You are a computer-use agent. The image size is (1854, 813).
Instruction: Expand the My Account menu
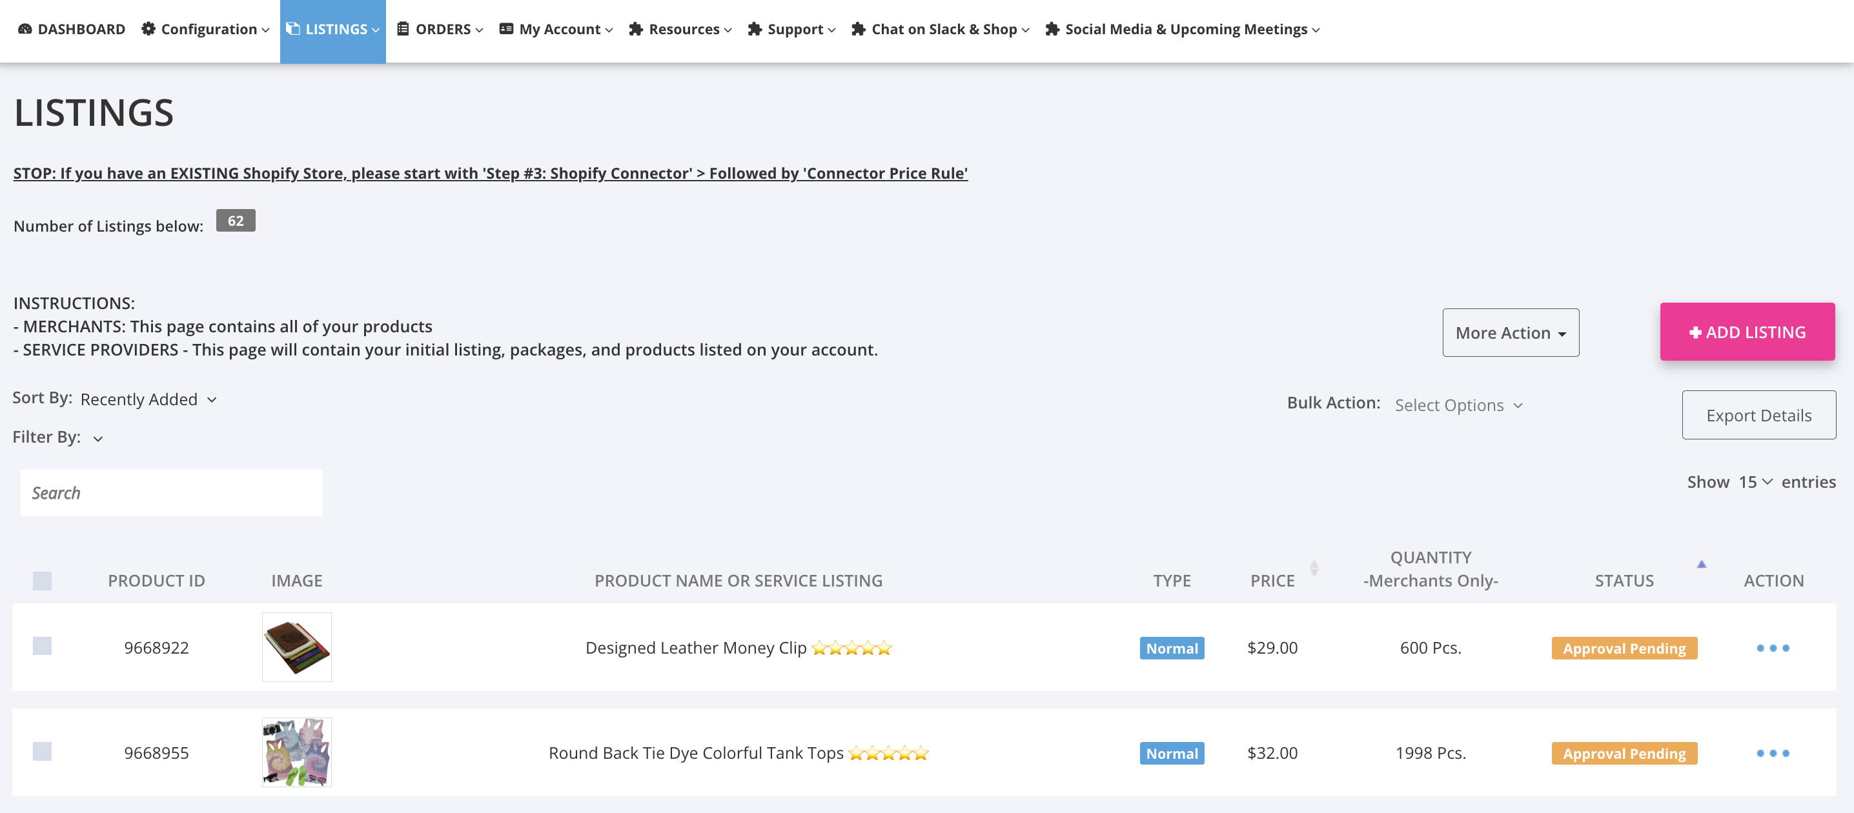556,29
